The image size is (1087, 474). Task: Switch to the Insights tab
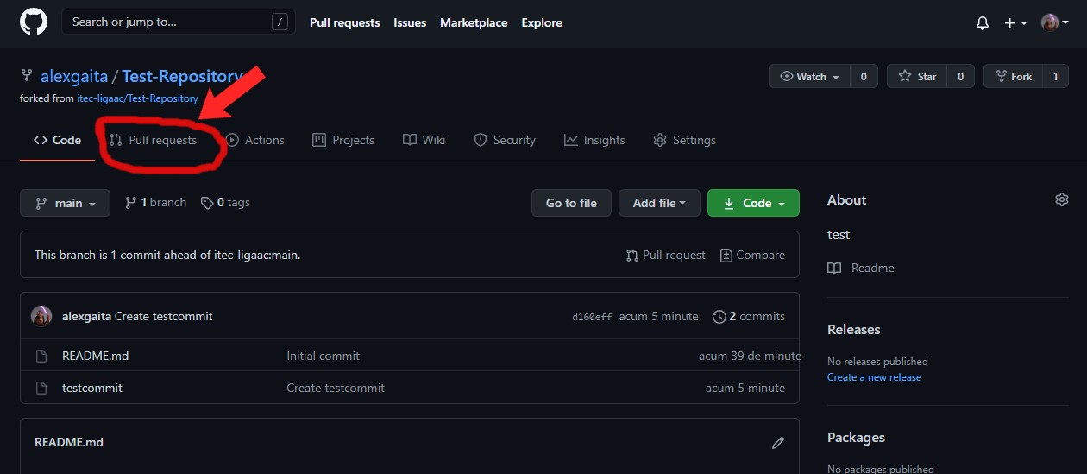594,140
